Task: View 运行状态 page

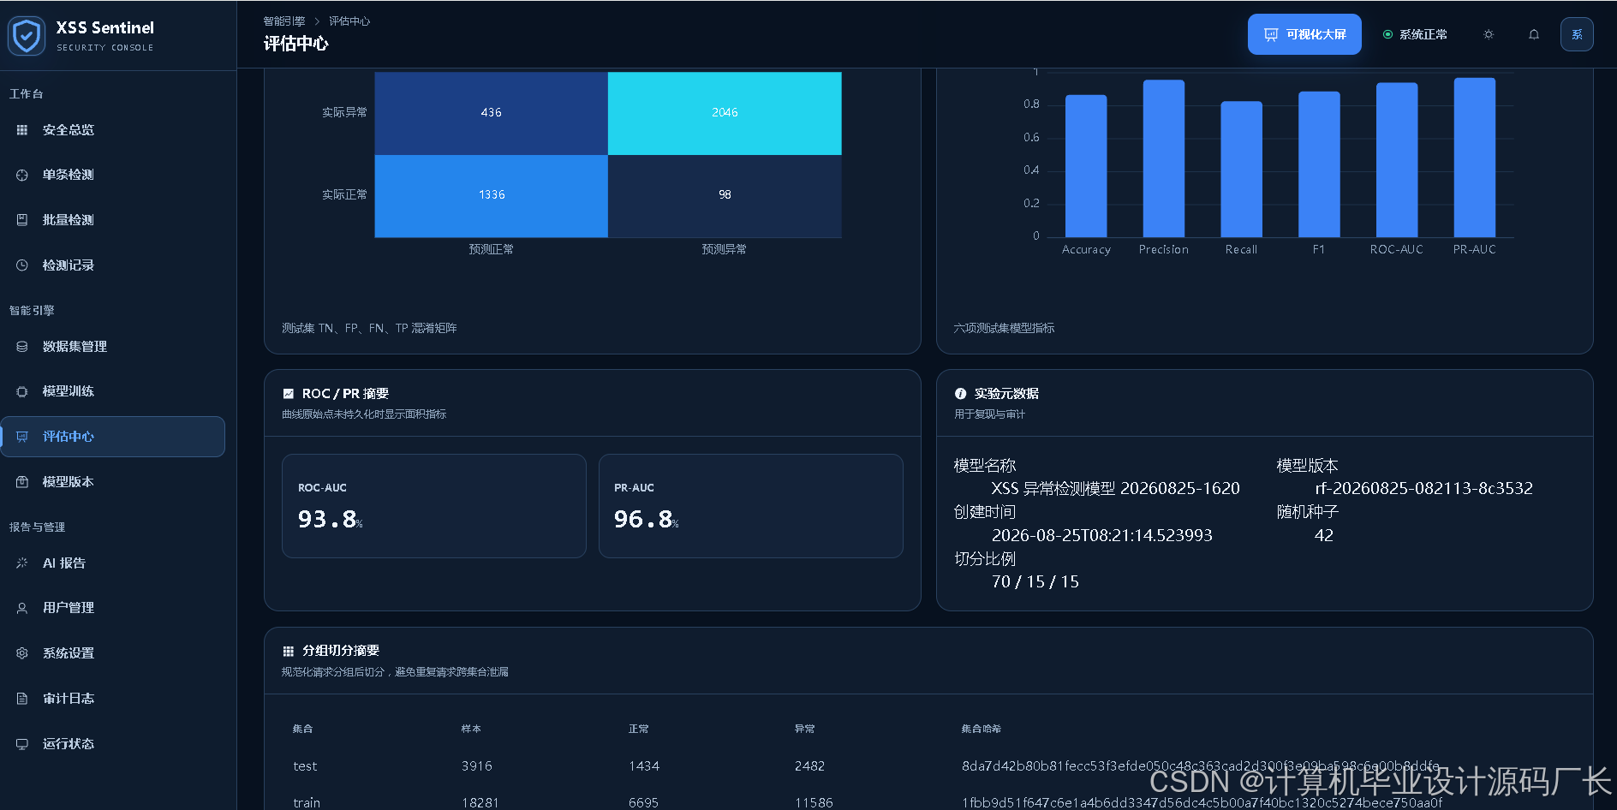Action: pos(113,744)
